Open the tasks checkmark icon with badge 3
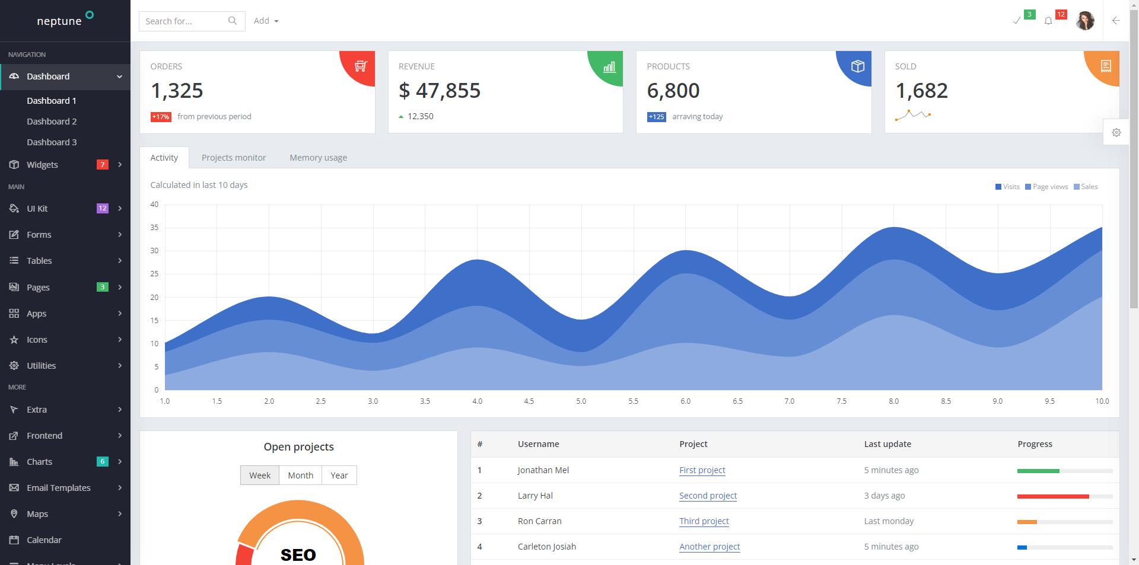 1017,21
